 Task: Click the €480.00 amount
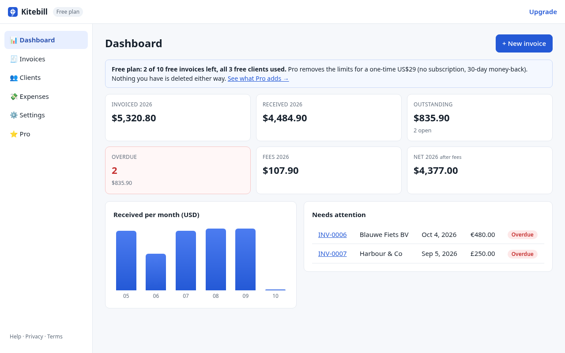[x=483, y=235]
